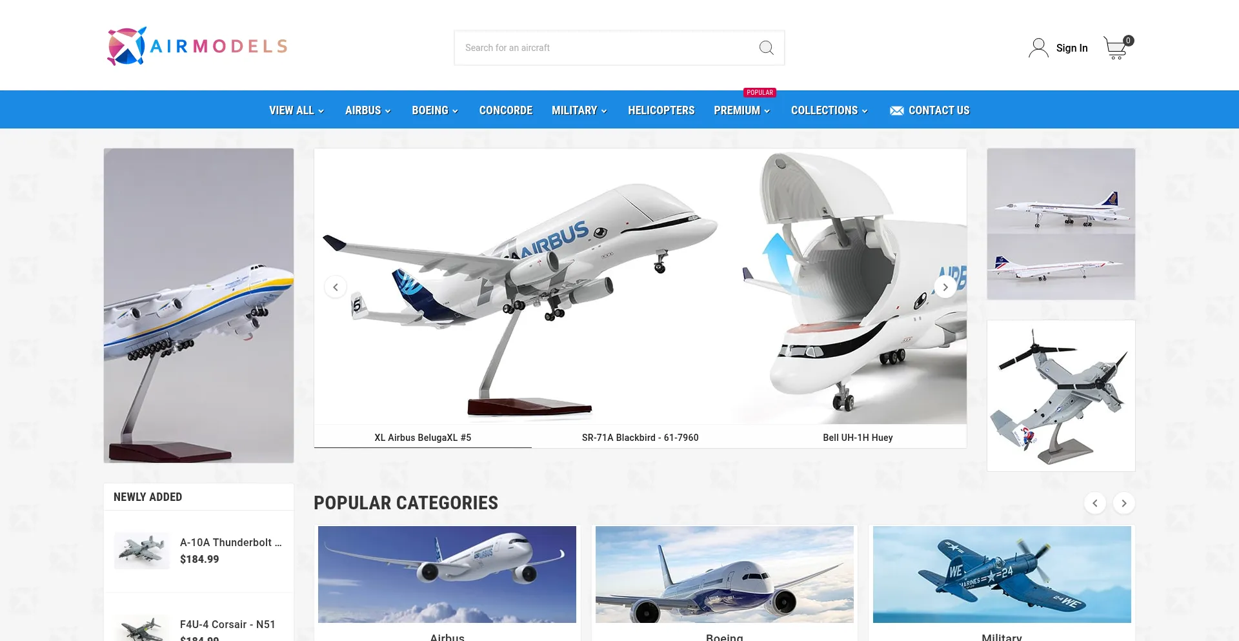Expand the Collections dropdown menu
1239x641 pixels.
pos(829,110)
